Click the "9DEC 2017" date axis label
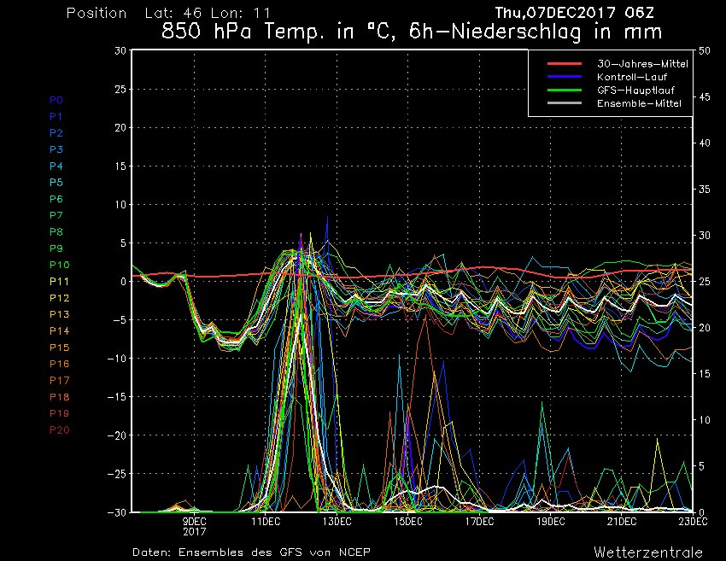This screenshot has height=561, width=726. tap(195, 527)
